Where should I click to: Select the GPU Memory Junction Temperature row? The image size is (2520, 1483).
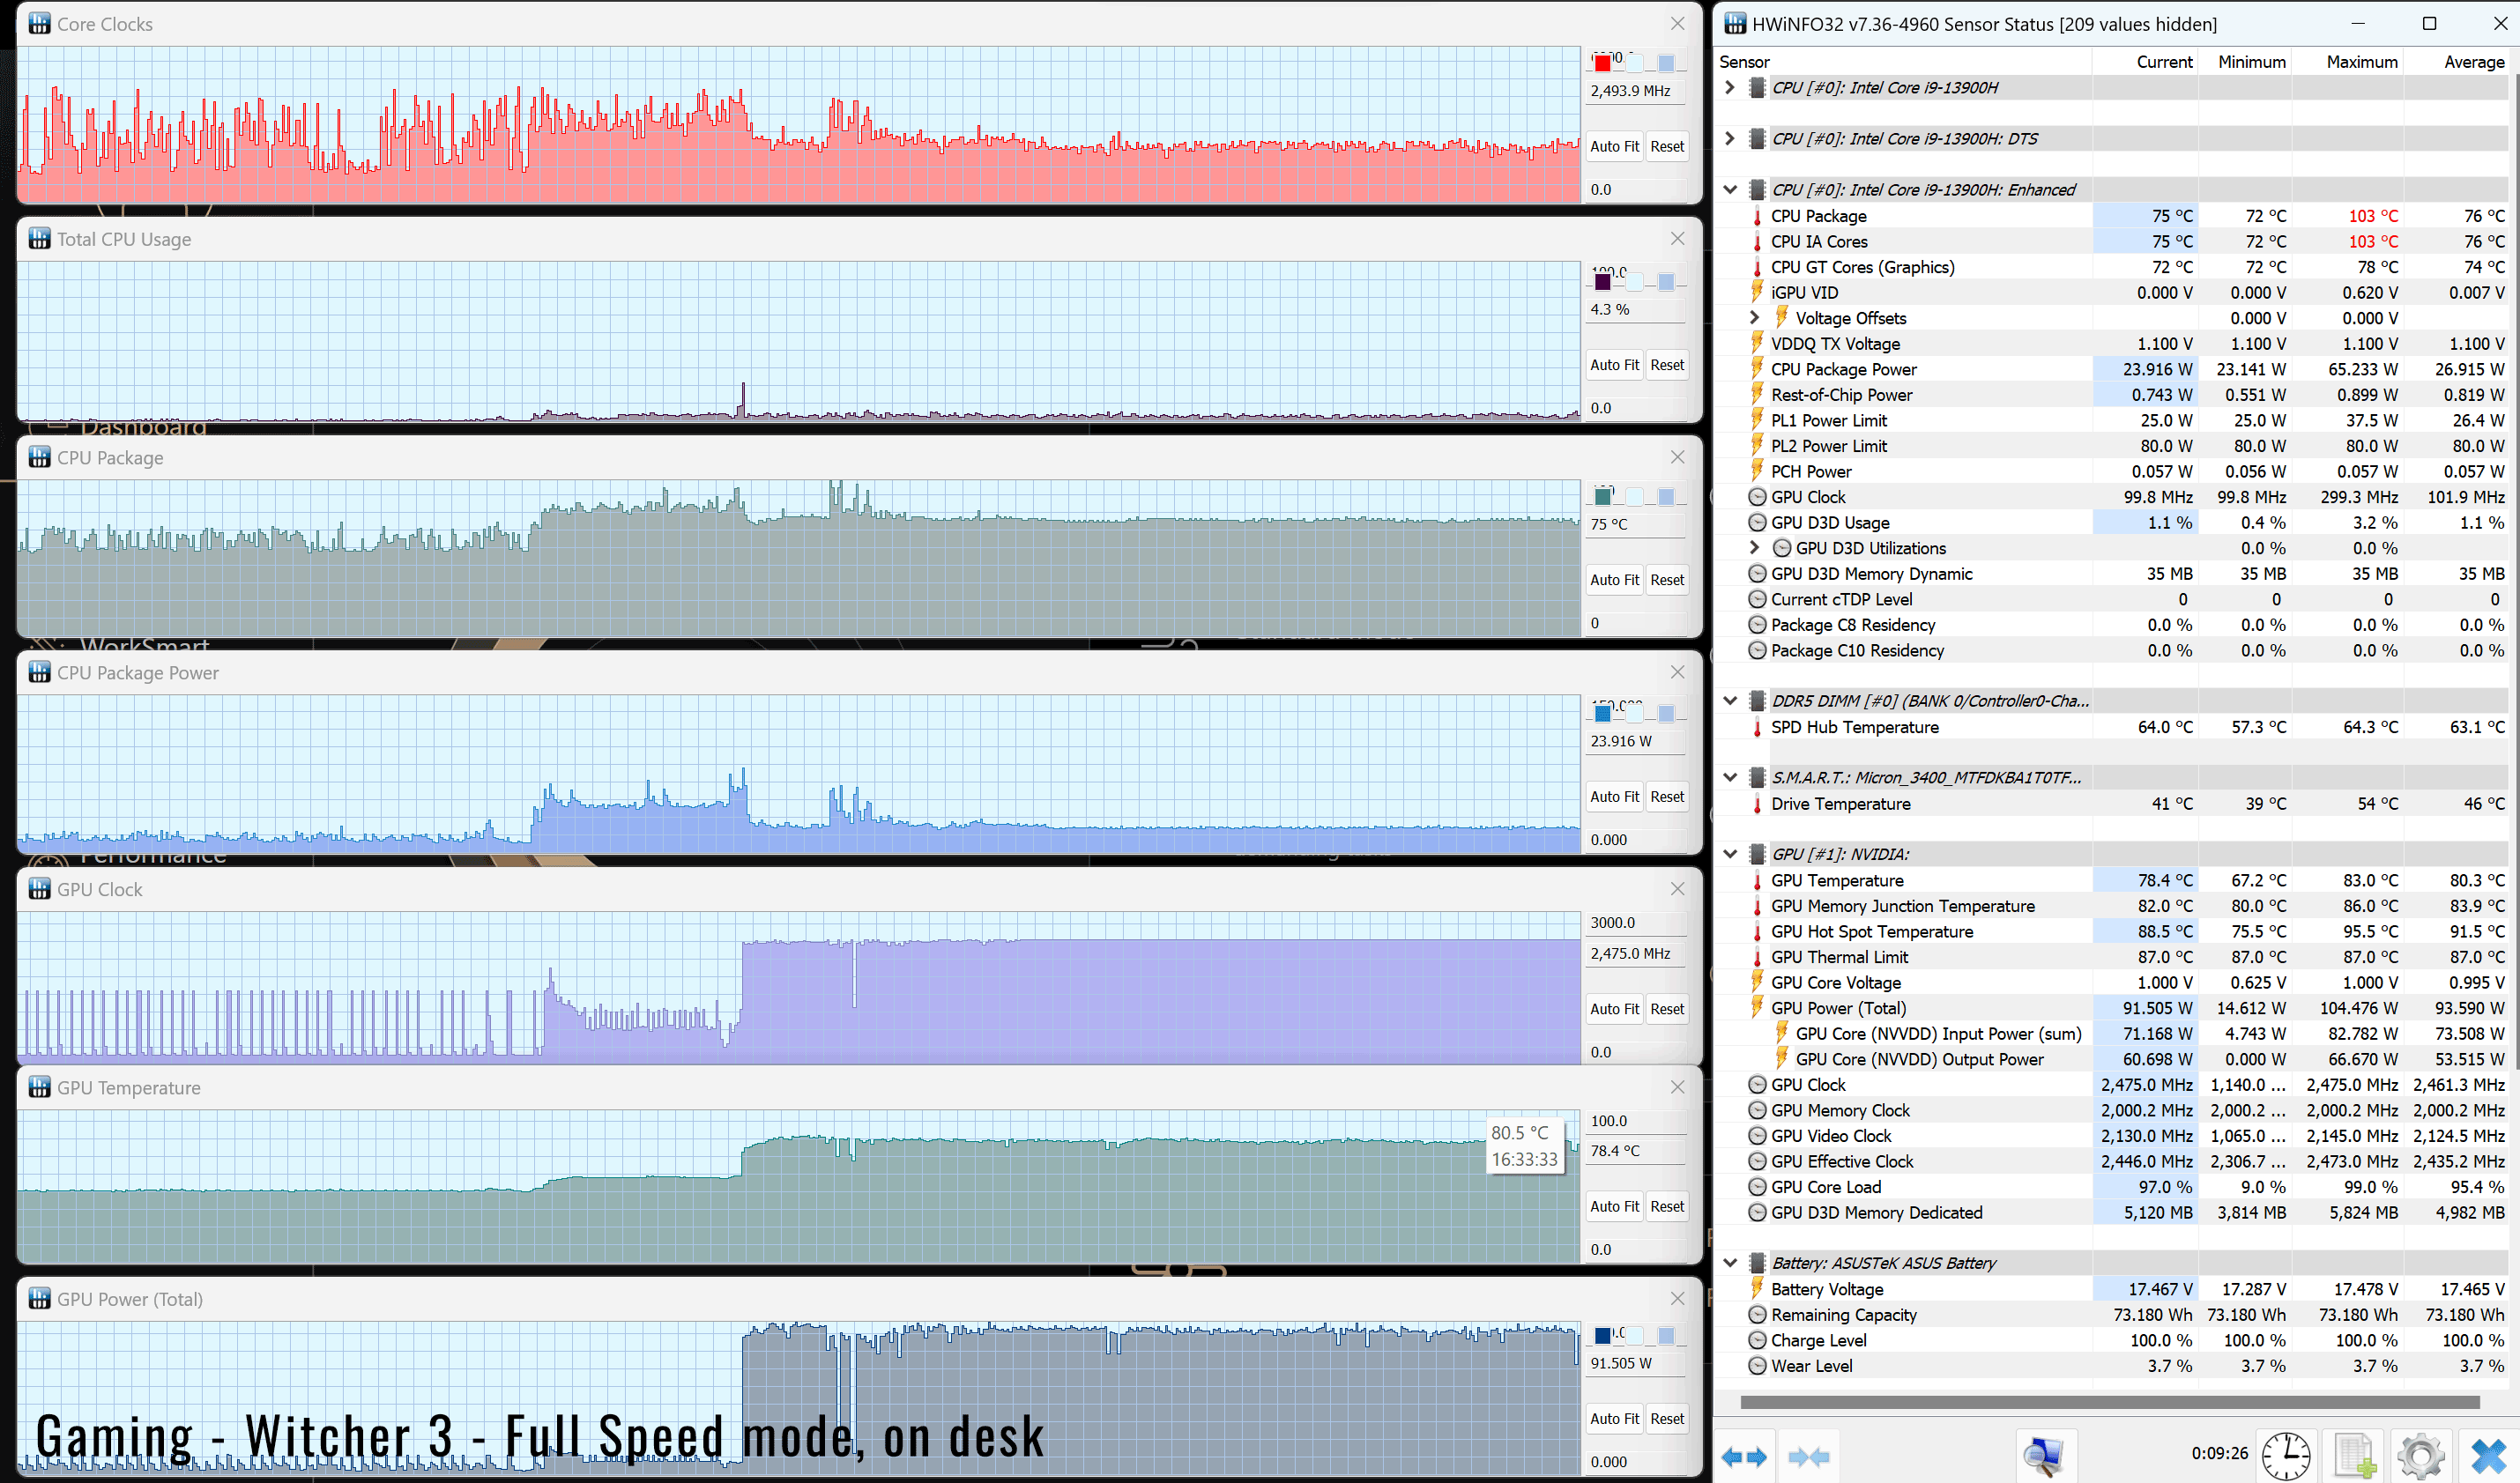pyautogui.click(x=2112, y=906)
